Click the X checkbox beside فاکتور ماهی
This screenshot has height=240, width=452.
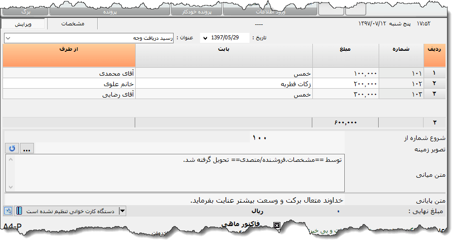277,226
